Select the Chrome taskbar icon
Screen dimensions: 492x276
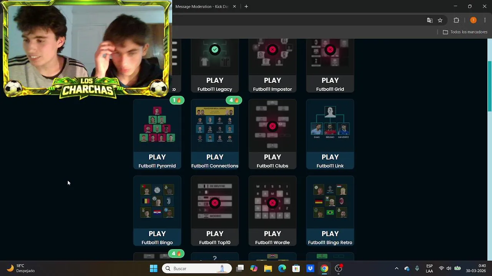324,268
